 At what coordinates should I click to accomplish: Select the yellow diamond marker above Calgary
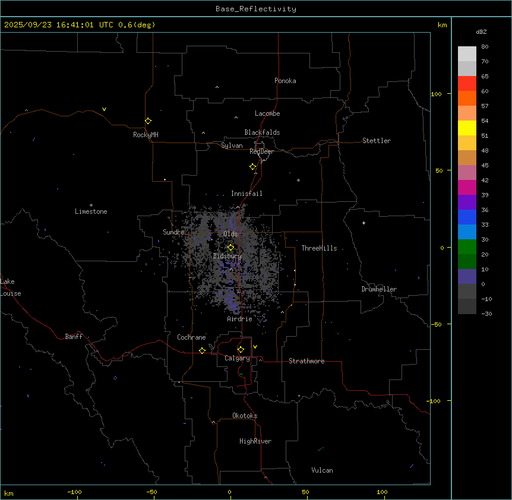click(x=241, y=349)
